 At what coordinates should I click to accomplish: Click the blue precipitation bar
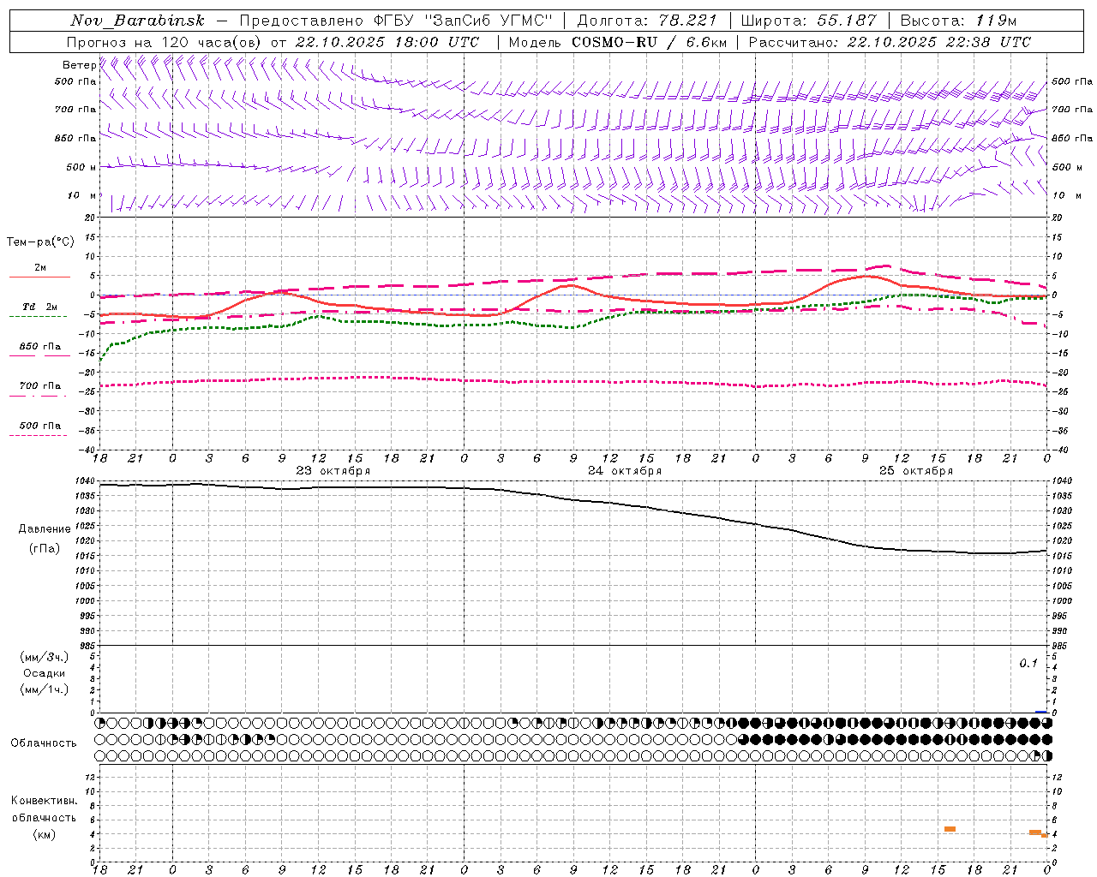pyautogui.click(x=1041, y=712)
